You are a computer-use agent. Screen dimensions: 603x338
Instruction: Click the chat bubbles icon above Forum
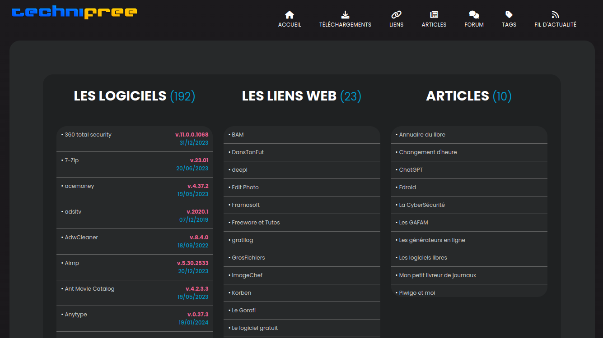pos(474,15)
